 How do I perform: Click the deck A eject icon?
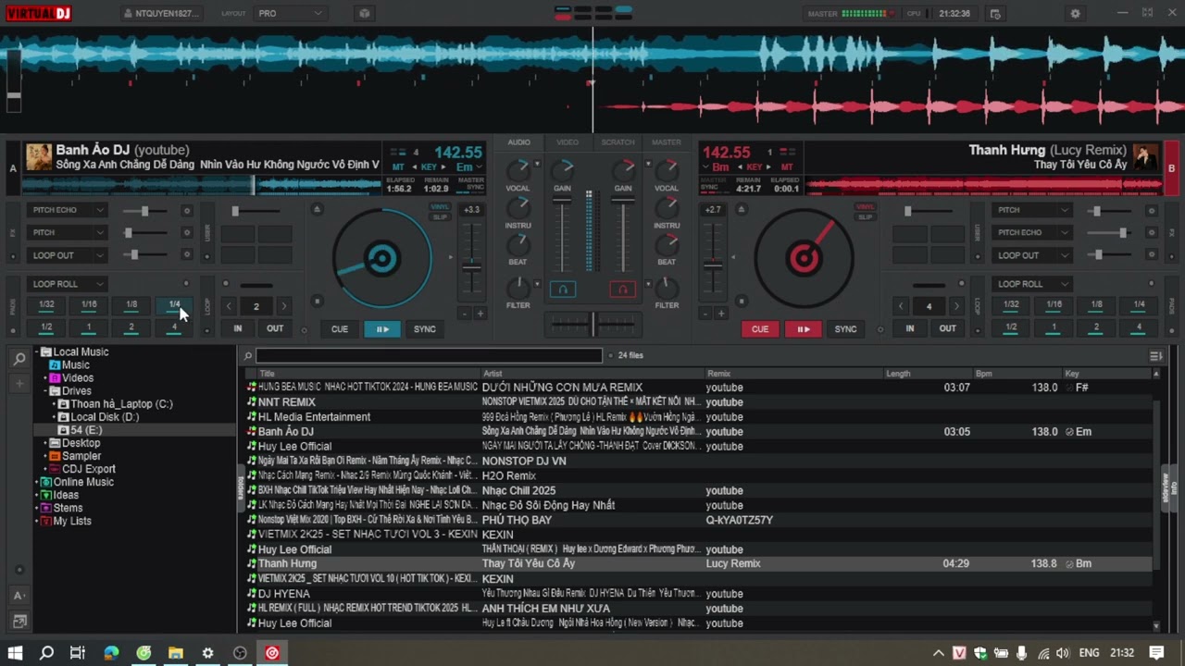tap(317, 209)
